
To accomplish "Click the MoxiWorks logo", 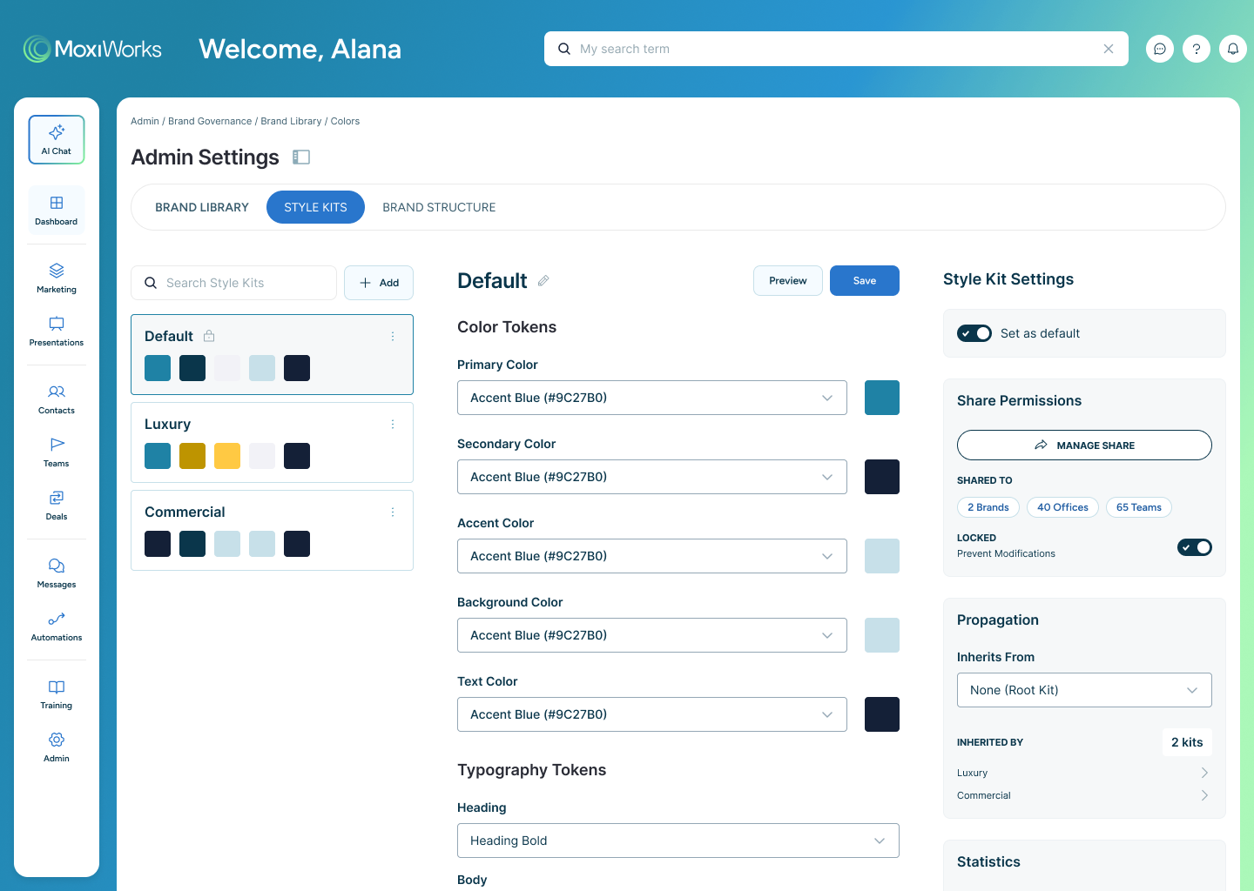I will 92,49.
